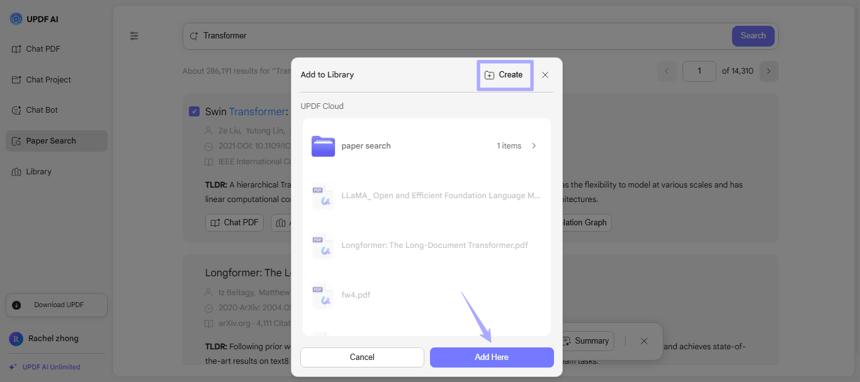Open Longformer paper title in results
The image size is (860, 382).
[x=248, y=272]
